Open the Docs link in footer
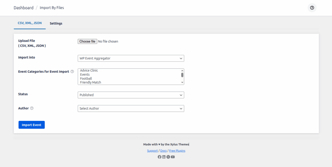The width and height of the screenshot is (332, 167). tap(163, 151)
